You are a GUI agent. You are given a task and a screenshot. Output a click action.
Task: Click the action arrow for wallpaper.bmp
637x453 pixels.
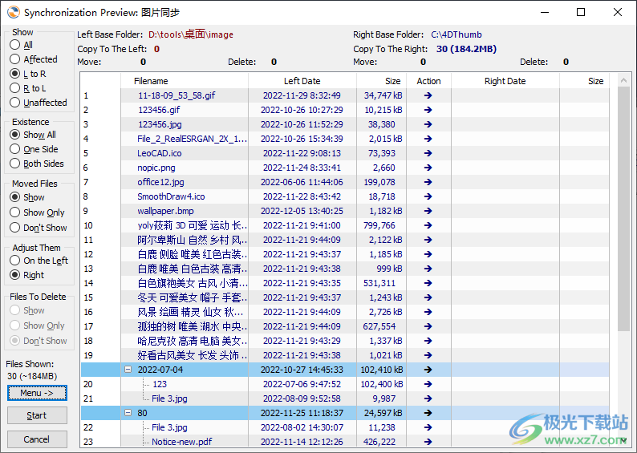point(428,211)
